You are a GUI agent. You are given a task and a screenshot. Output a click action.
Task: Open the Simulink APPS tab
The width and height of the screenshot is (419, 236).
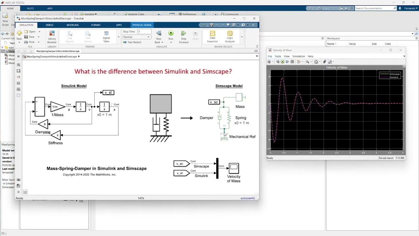[x=119, y=25]
